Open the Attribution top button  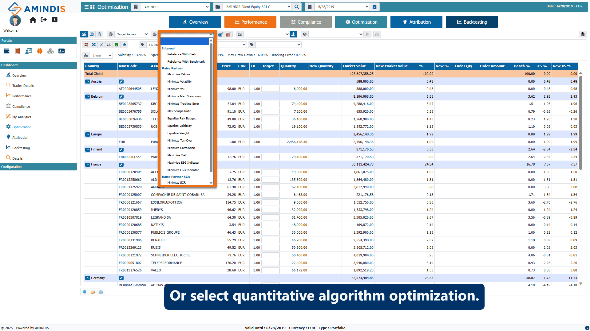[416, 22]
